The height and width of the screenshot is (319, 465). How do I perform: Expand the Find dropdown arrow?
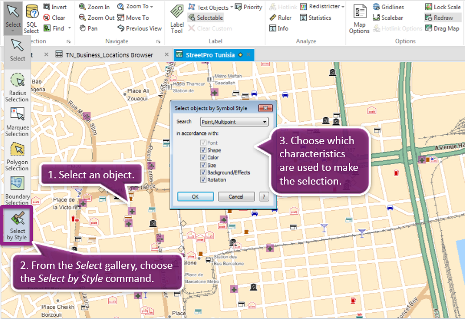69,28
